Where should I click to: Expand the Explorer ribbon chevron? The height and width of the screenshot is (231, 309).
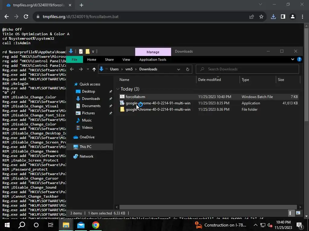tap(293, 59)
